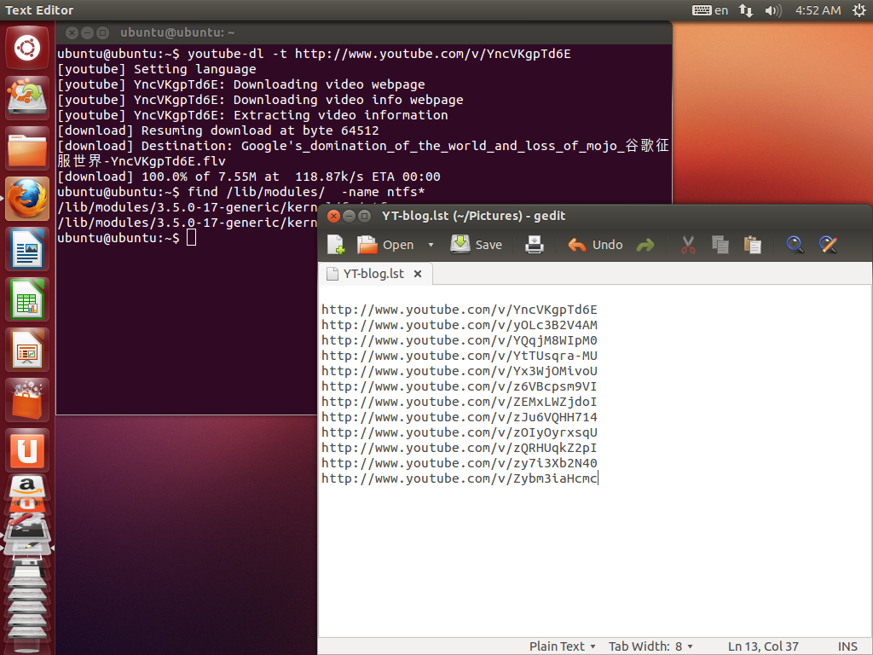
Task: Click the terminal line "Setting language"
Action: pos(157,69)
